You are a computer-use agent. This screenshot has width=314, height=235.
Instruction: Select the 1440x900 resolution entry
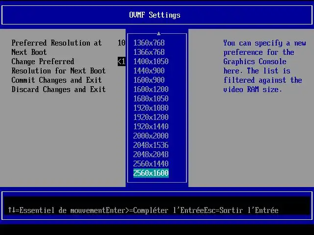pos(149,70)
